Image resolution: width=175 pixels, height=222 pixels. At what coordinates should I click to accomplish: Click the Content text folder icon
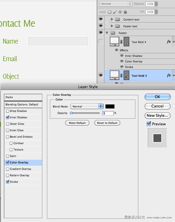tap(117, 19)
